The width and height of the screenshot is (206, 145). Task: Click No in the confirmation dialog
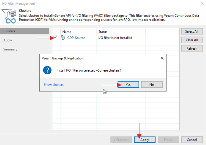[152, 85]
